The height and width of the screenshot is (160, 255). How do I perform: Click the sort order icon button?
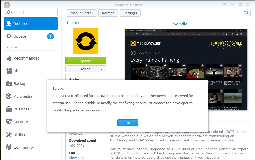click(246, 13)
